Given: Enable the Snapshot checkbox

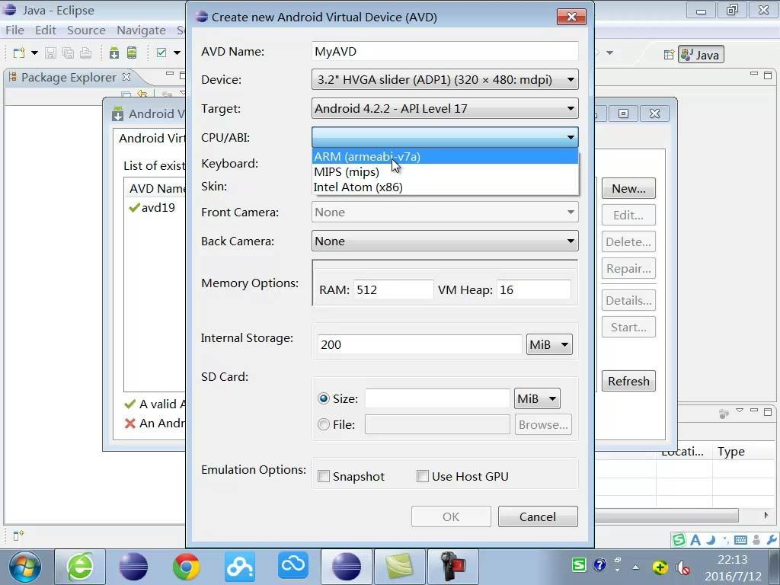Looking at the screenshot, I should 324,476.
